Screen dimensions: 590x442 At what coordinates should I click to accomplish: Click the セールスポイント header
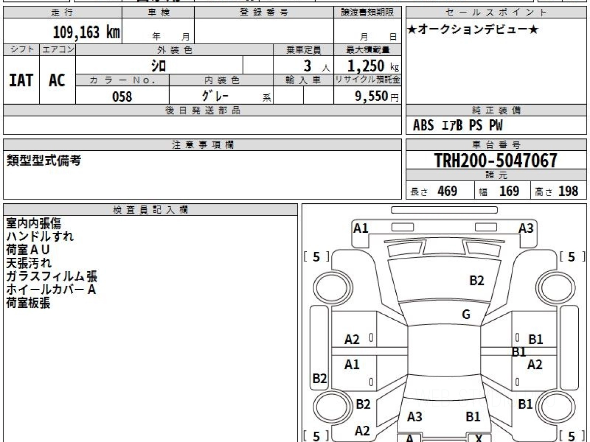pos(497,13)
